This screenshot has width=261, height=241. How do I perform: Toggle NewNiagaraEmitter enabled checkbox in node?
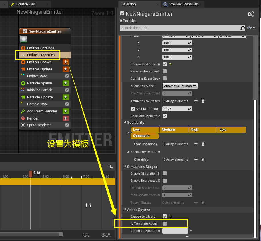pos(25,31)
